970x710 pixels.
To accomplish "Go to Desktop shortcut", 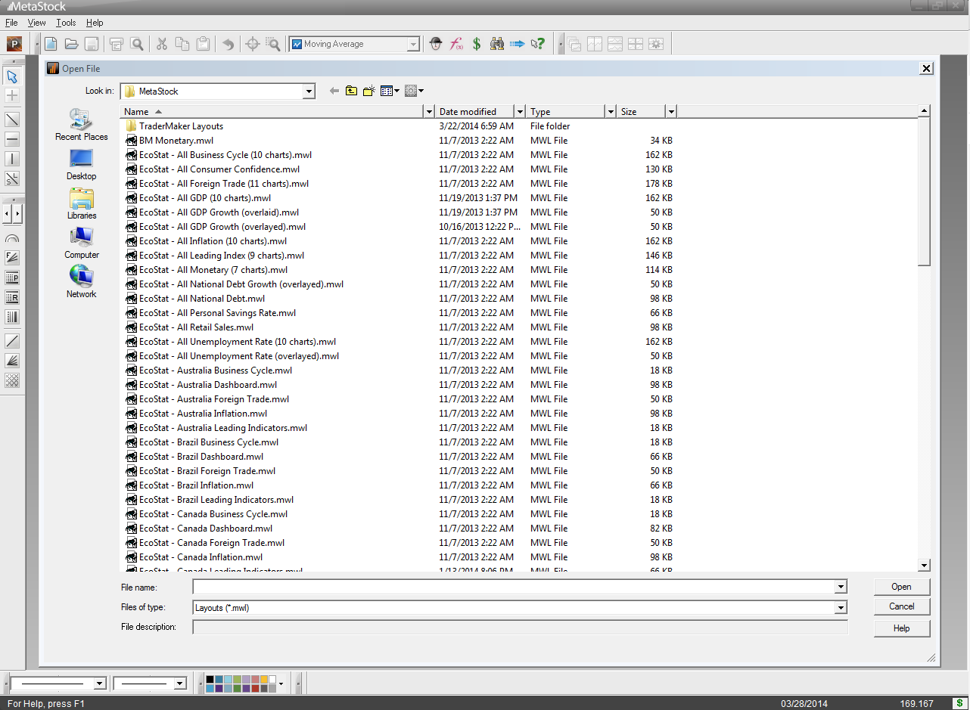I will point(82,164).
